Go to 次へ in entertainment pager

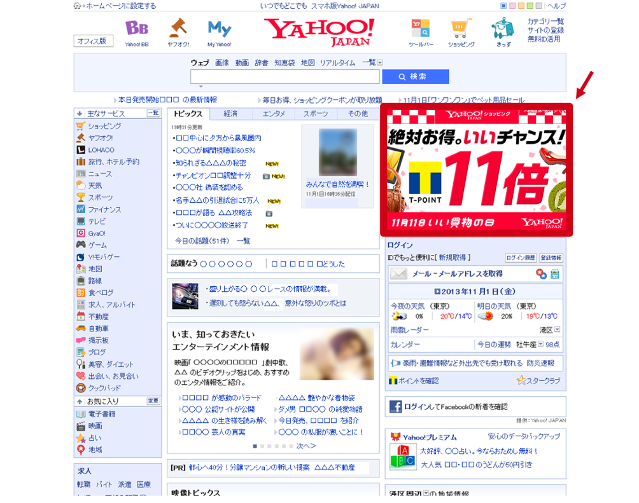[x=306, y=446]
